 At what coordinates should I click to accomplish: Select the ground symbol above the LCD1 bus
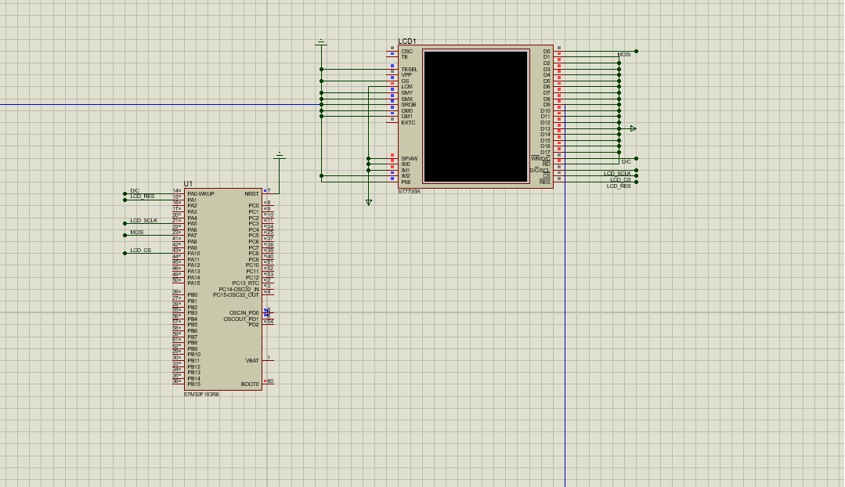click(321, 42)
